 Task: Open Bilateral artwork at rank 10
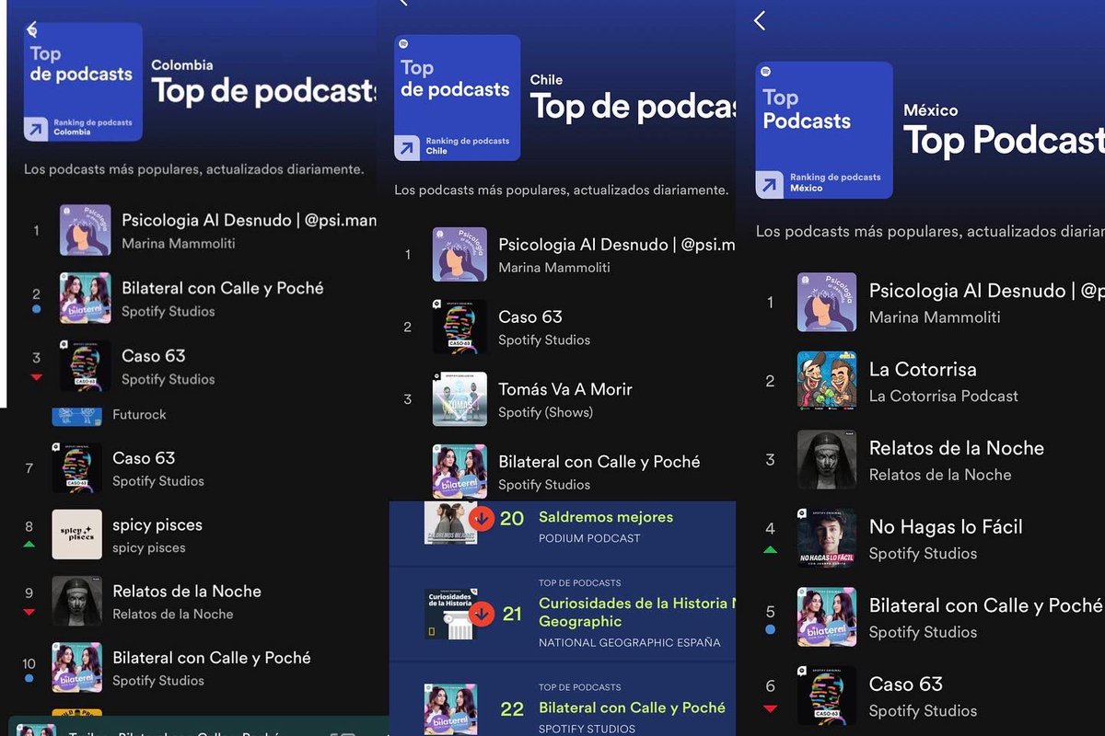76,668
